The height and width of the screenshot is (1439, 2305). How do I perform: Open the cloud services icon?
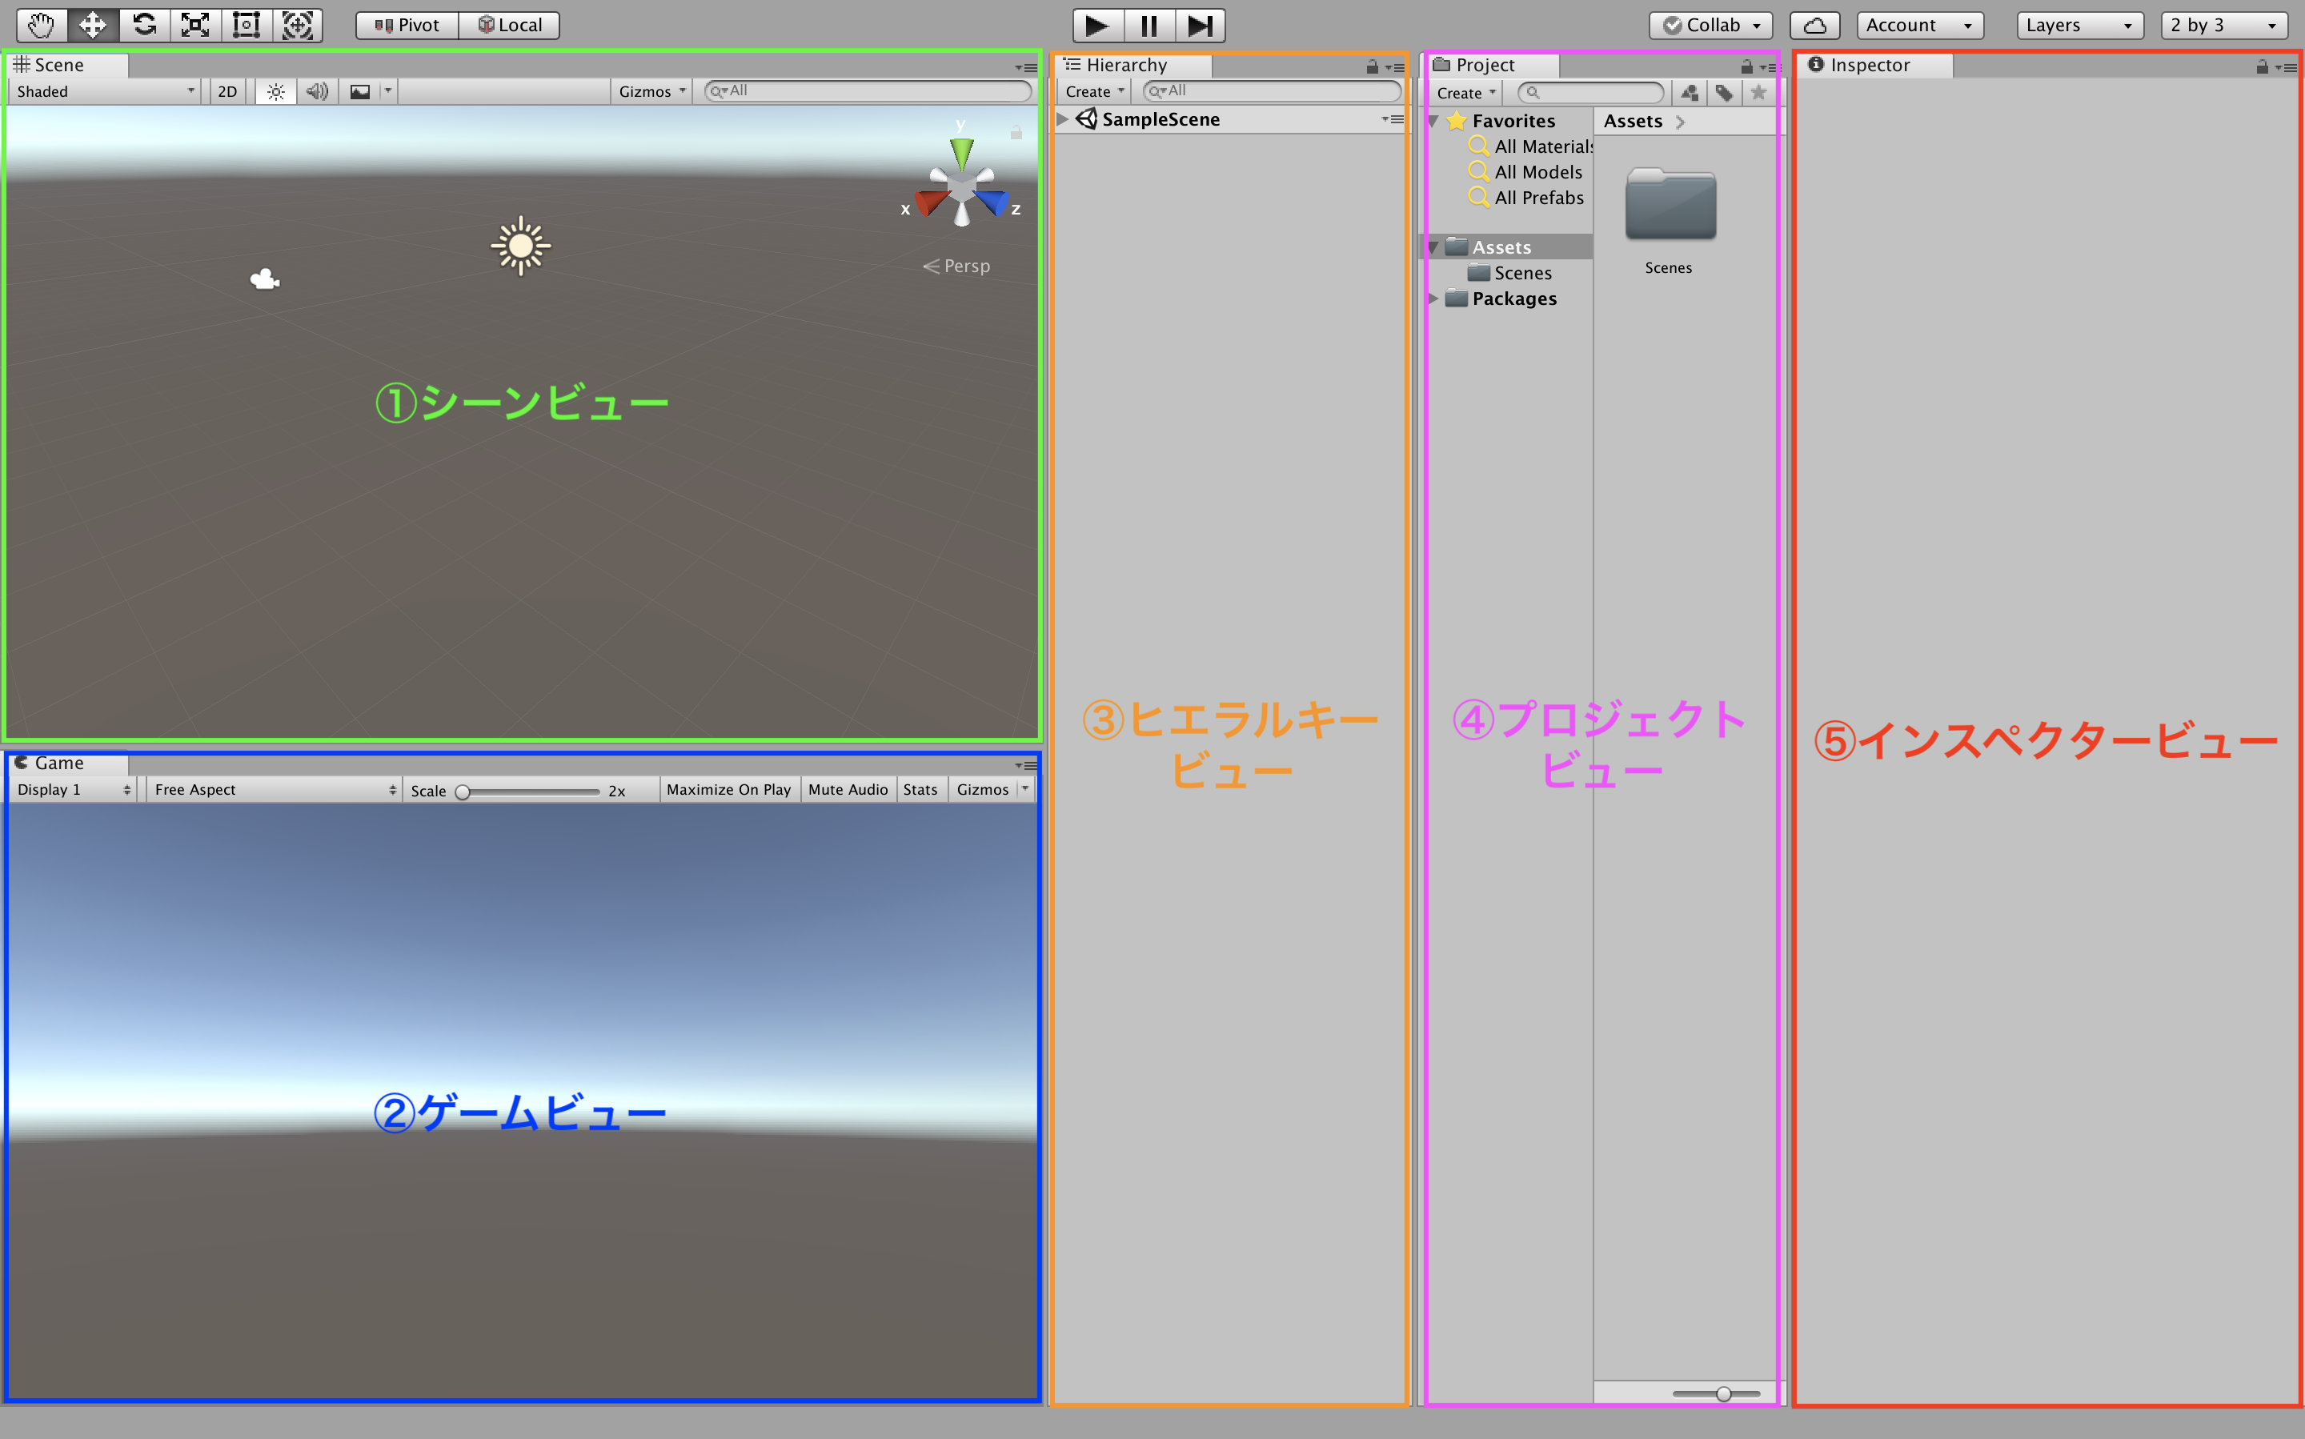tap(1814, 26)
